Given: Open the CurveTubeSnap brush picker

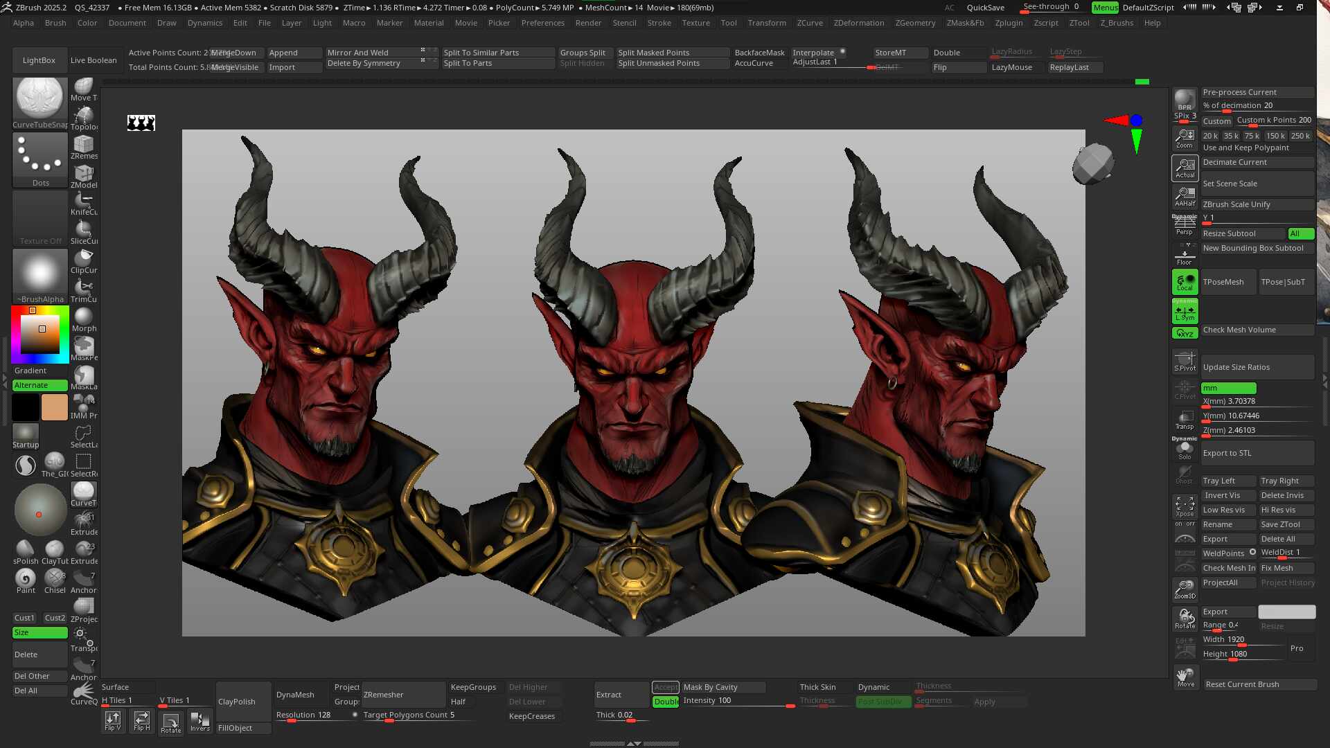Looking at the screenshot, I should click(x=40, y=101).
